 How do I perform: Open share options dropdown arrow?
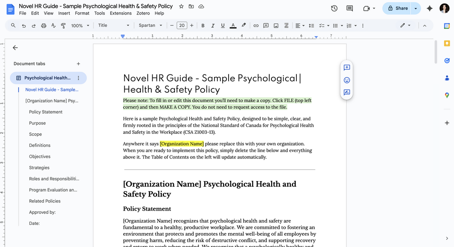(416, 9)
